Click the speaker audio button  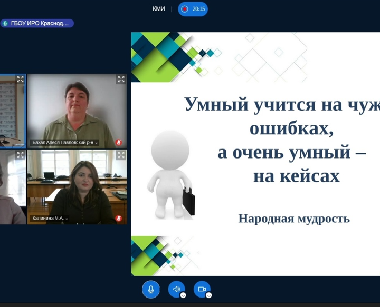tap(176, 289)
